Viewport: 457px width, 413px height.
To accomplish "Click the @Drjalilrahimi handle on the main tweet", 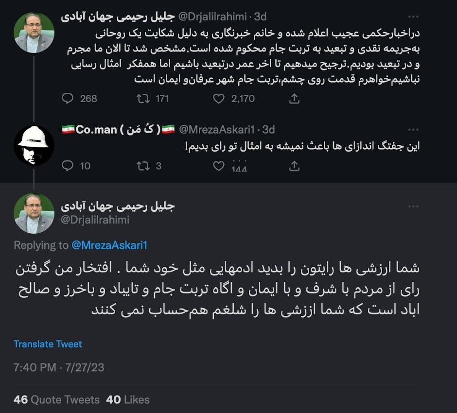I will (x=95, y=220).
